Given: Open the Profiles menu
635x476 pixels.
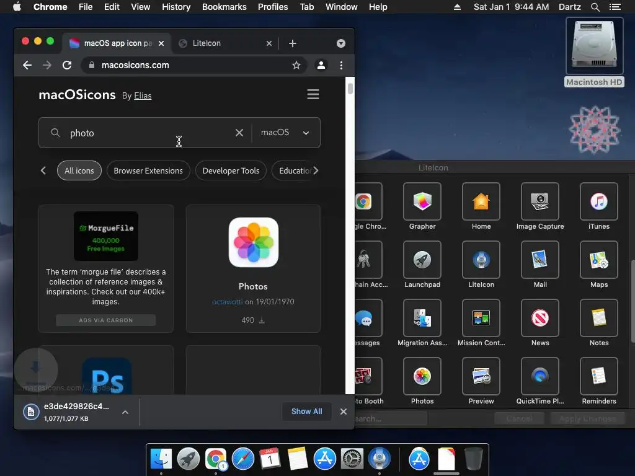Looking at the screenshot, I should (x=273, y=7).
